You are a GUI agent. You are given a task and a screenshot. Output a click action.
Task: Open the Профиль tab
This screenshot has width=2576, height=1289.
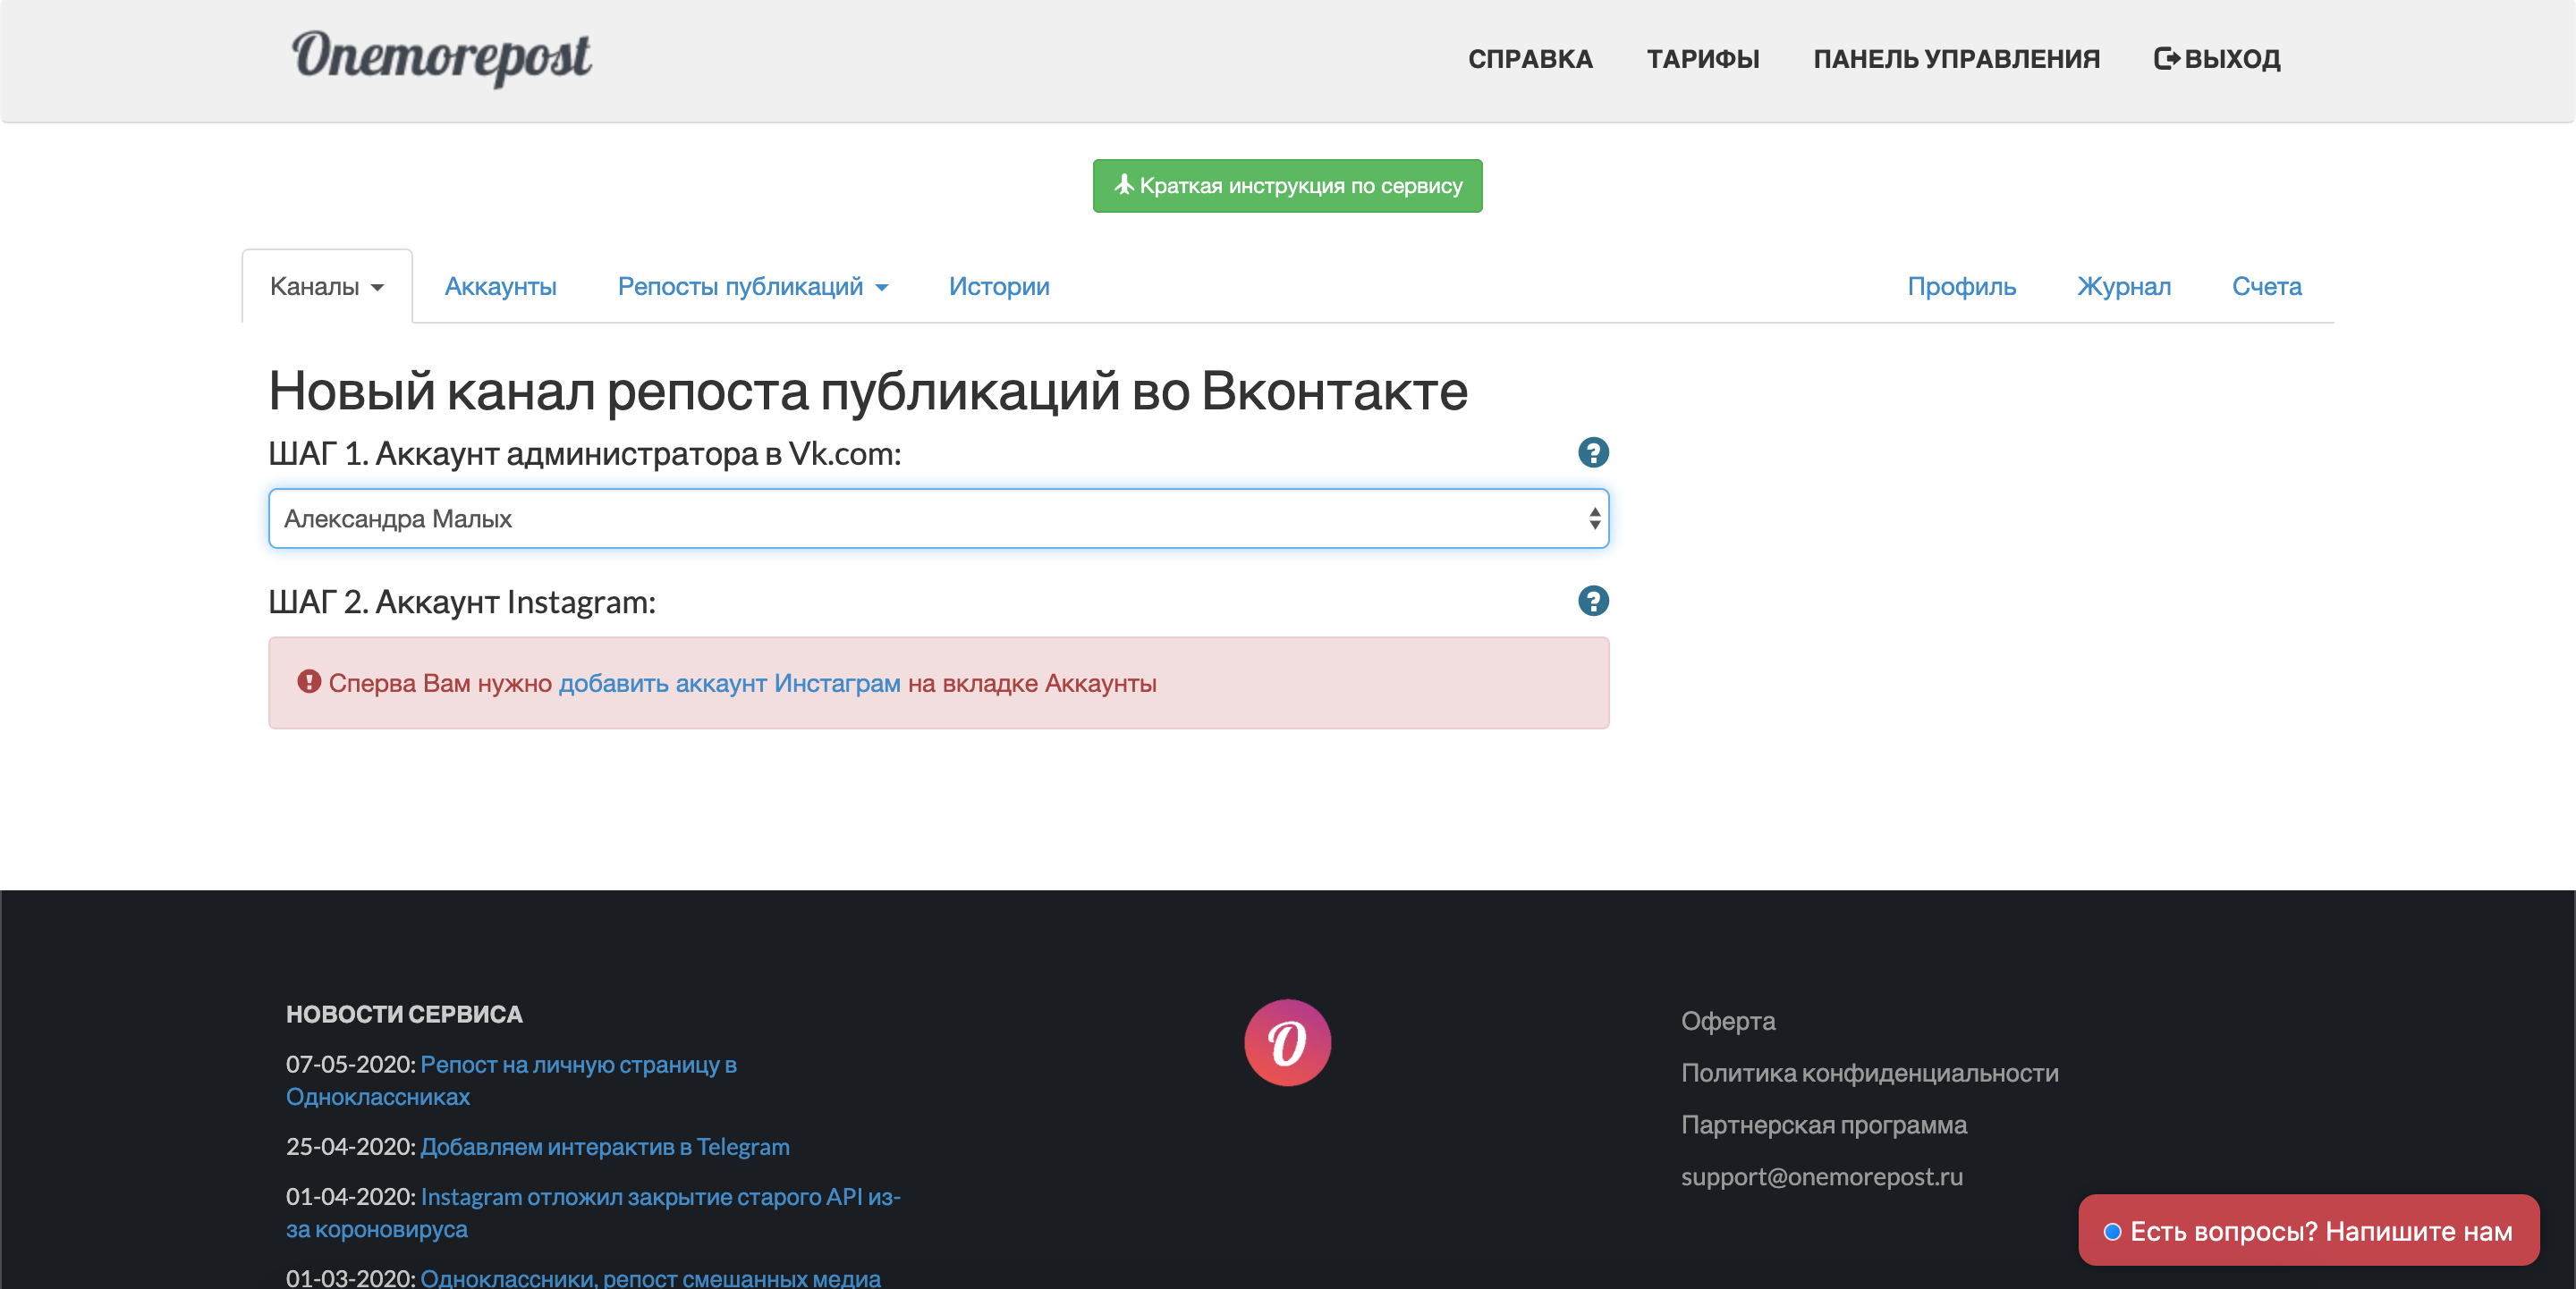tap(1961, 287)
